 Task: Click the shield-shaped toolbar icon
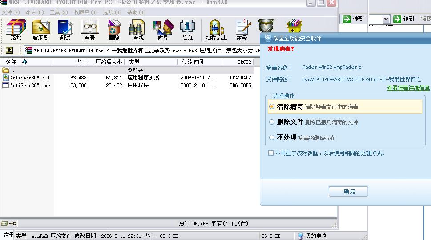266,26
